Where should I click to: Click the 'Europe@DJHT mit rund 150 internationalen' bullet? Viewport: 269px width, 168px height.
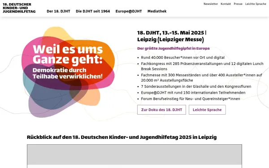coord(193,93)
